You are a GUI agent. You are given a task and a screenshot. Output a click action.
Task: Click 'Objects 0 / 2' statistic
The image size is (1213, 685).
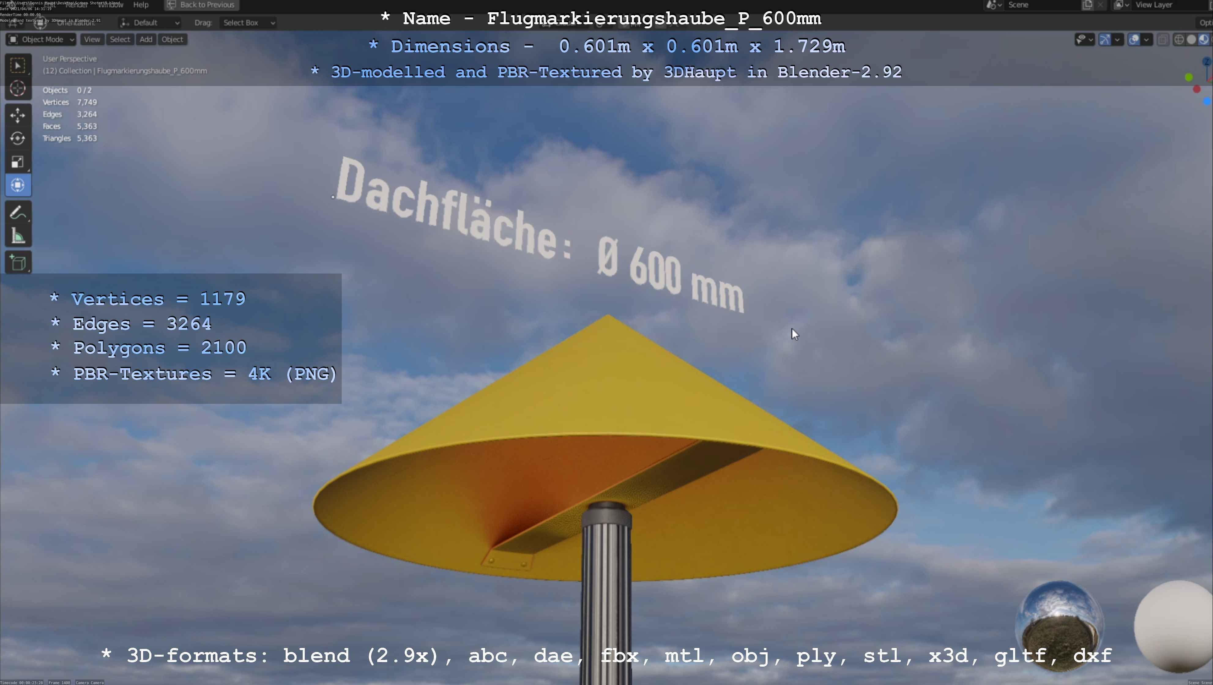click(x=67, y=90)
